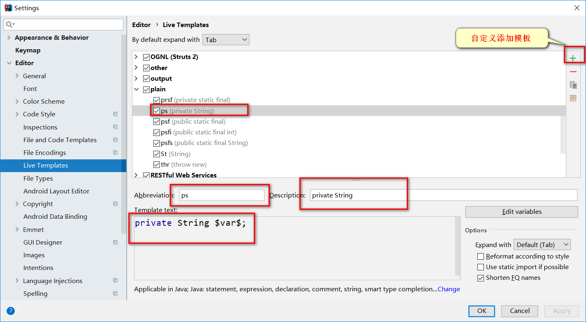Uncheck the psfs template checkbox
The width and height of the screenshot is (586, 322).
(x=157, y=143)
